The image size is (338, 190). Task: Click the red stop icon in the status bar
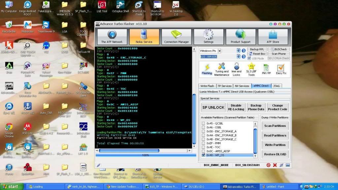coord(268,165)
